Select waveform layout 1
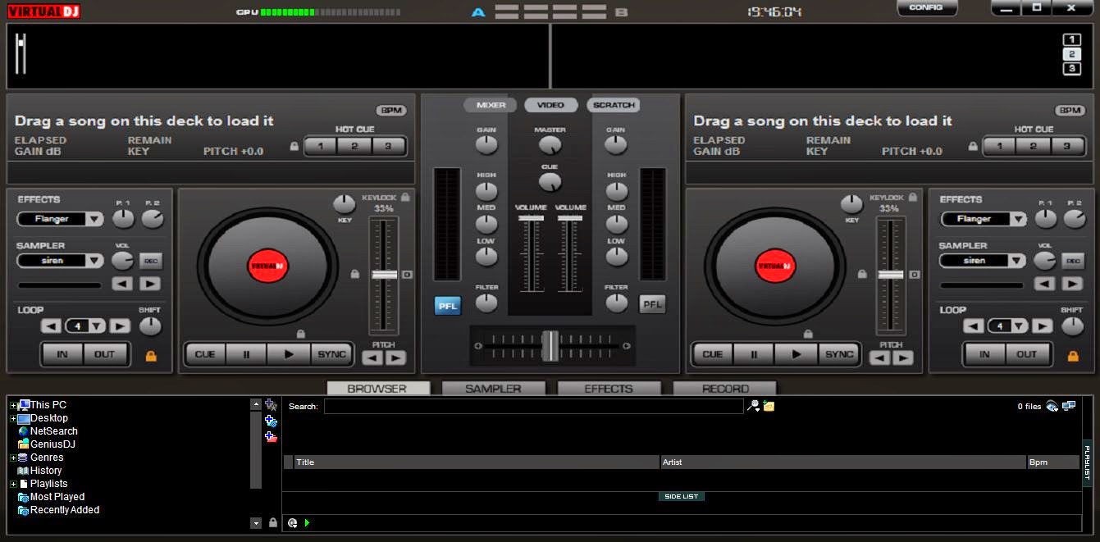This screenshot has width=1100, height=542. pos(1072,39)
